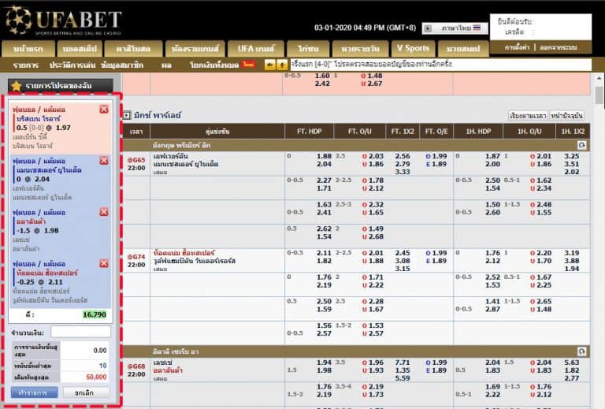Select FT 1X2 odds 5.59
Screen dimensions: 605x409
pyautogui.click(x=403, y=378)
